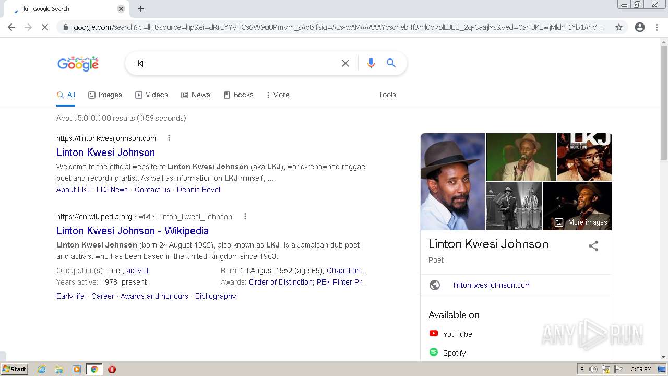The image size is (668, 376).
Task: Follow the About LKJ sitelink
Action: click(73, 190)
